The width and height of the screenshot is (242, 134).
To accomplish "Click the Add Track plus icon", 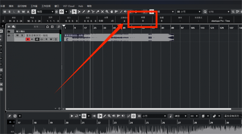I will 9,27.
